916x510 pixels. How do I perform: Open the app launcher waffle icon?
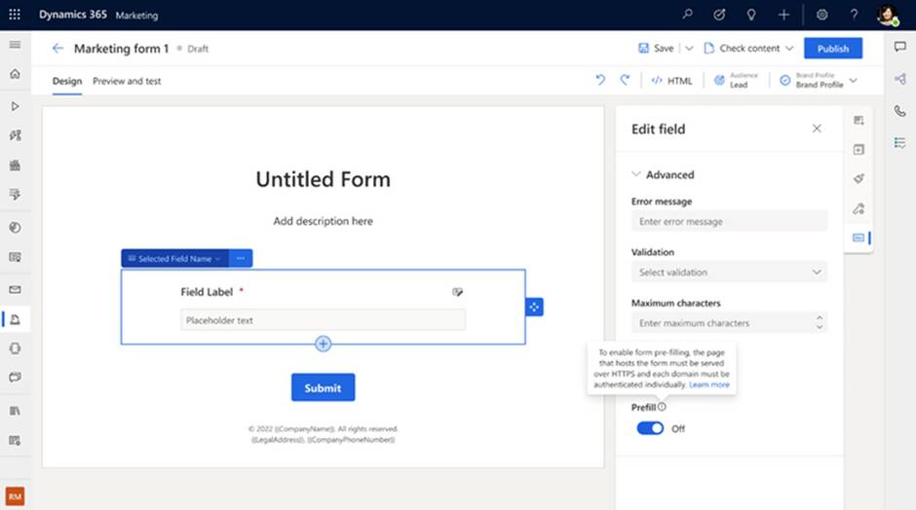tap(15, 15)
